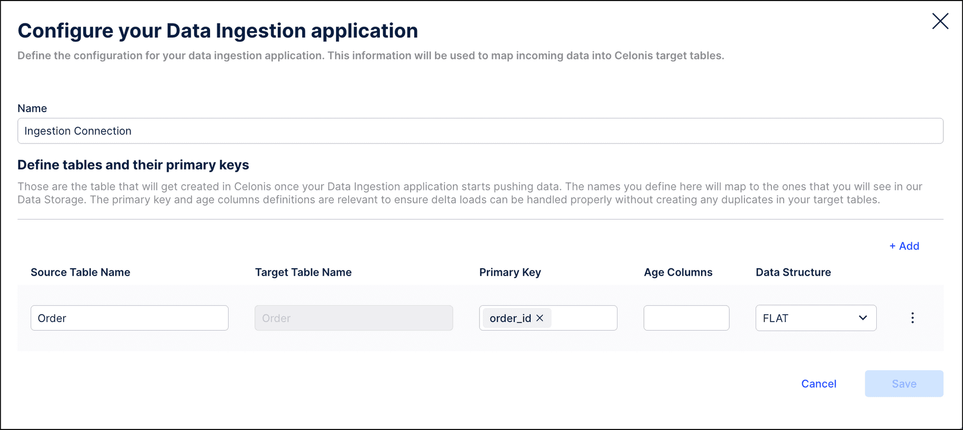Open the row actions kebab menu
The width and height of the screenshot is (963, 430).
[x=912, y=317]
